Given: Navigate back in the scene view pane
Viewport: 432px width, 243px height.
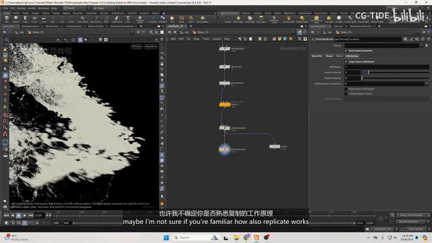Looking at the screenshot, I should 5,32.
